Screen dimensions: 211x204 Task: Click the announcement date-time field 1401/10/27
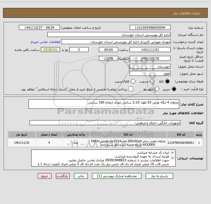pyautogui.click(x=39, y=28)
